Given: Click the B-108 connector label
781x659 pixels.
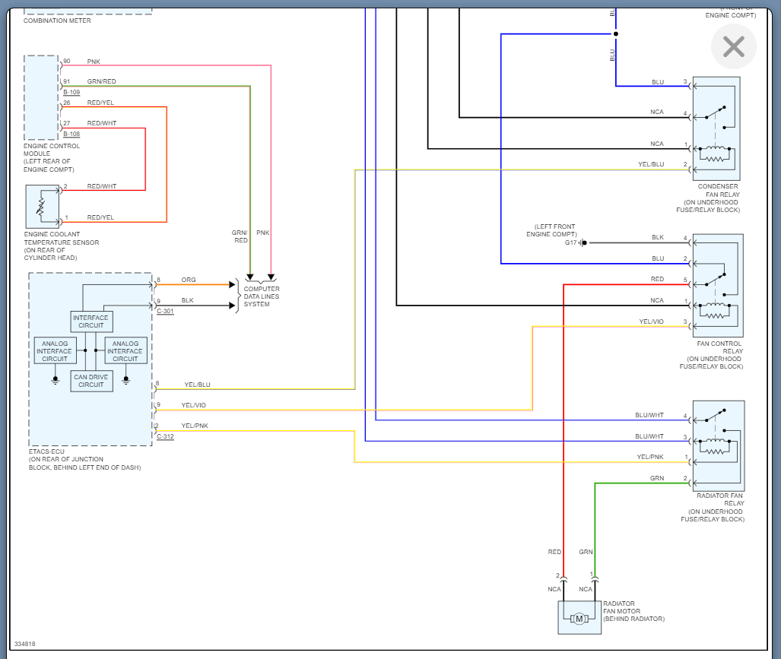Looking at the screenshot, I should 71,134.
